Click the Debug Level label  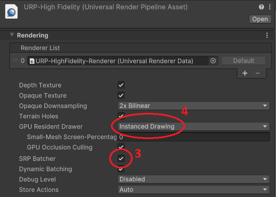pyautogui.click(x=37, y=179)
